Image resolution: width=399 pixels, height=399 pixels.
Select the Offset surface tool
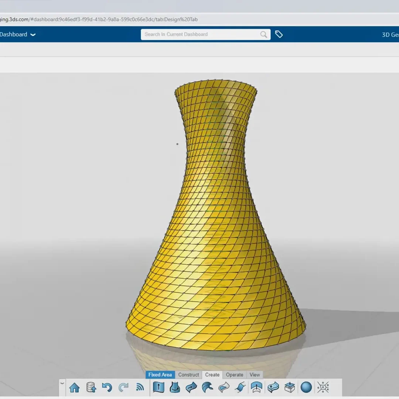[256, 388]
